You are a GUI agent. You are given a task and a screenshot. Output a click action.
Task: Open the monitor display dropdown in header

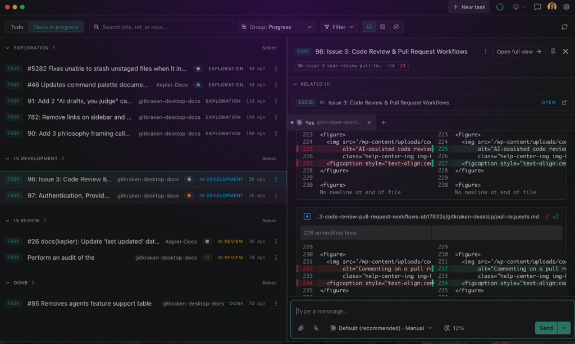[519, 7]
